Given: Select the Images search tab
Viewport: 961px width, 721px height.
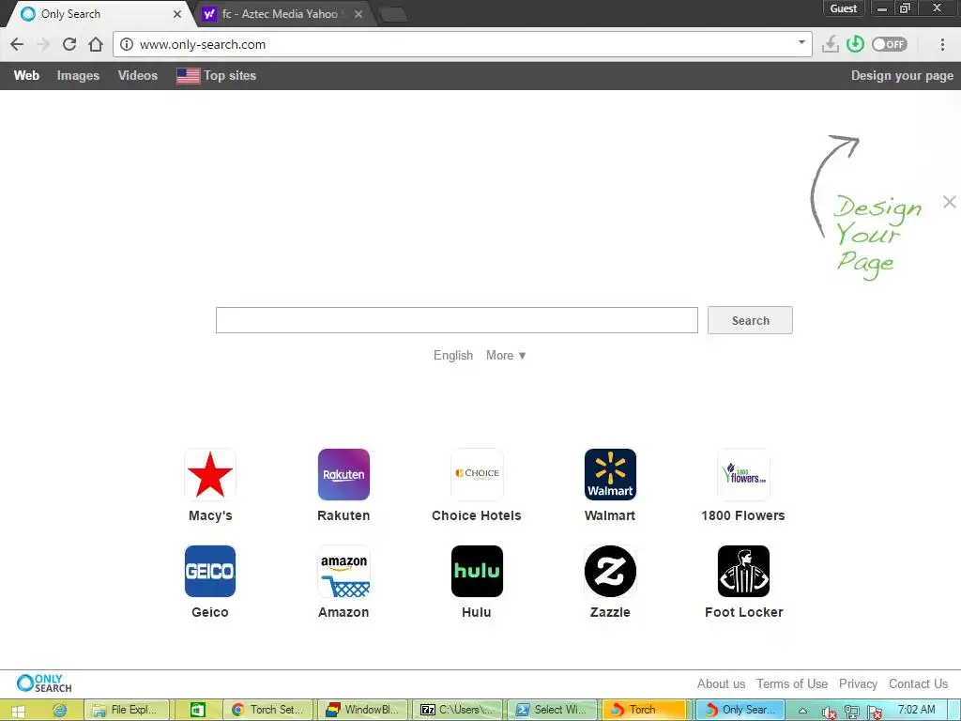Looking at the screenshot, I should pos(78,75).
